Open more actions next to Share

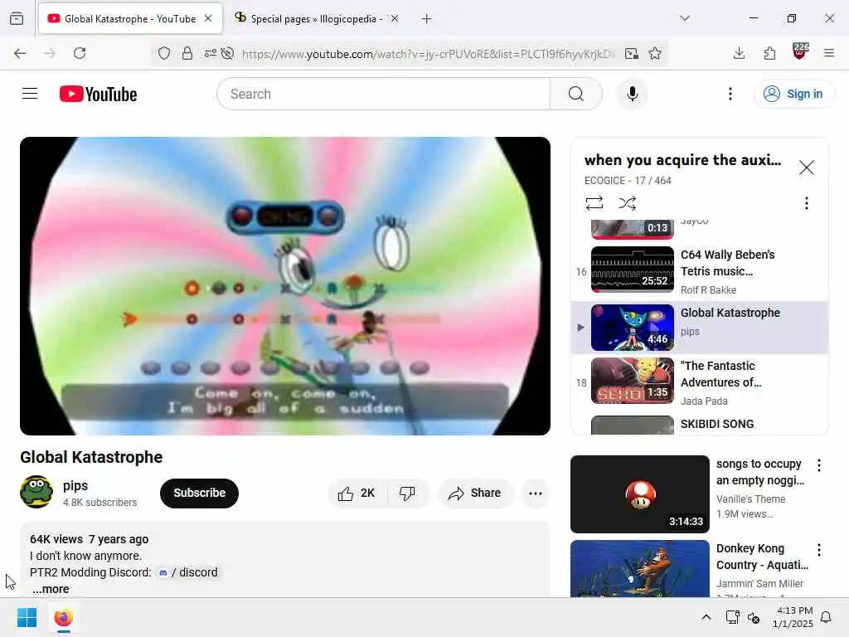pyautogui.click(x=535, y=493)
